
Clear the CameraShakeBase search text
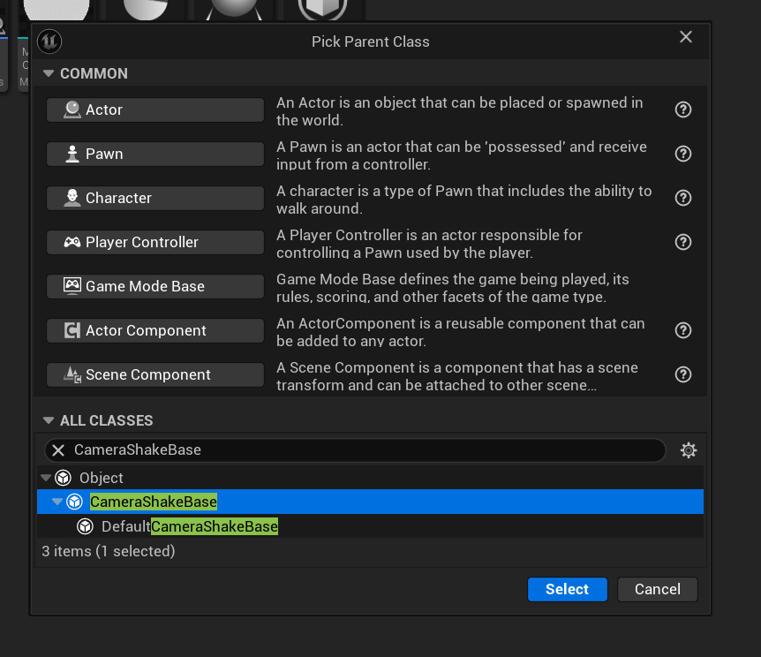(58, 450)
